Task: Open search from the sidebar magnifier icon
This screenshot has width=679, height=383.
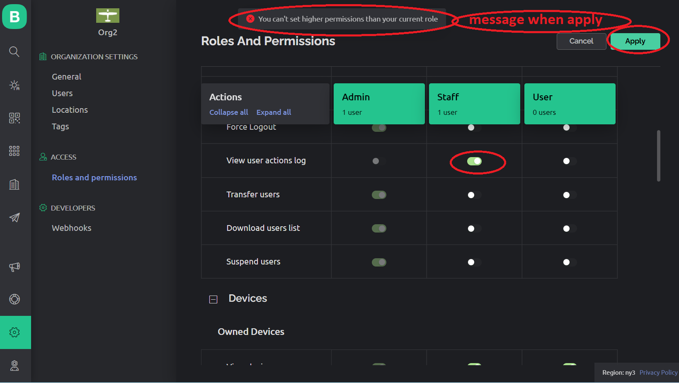Action: (15, 52)
